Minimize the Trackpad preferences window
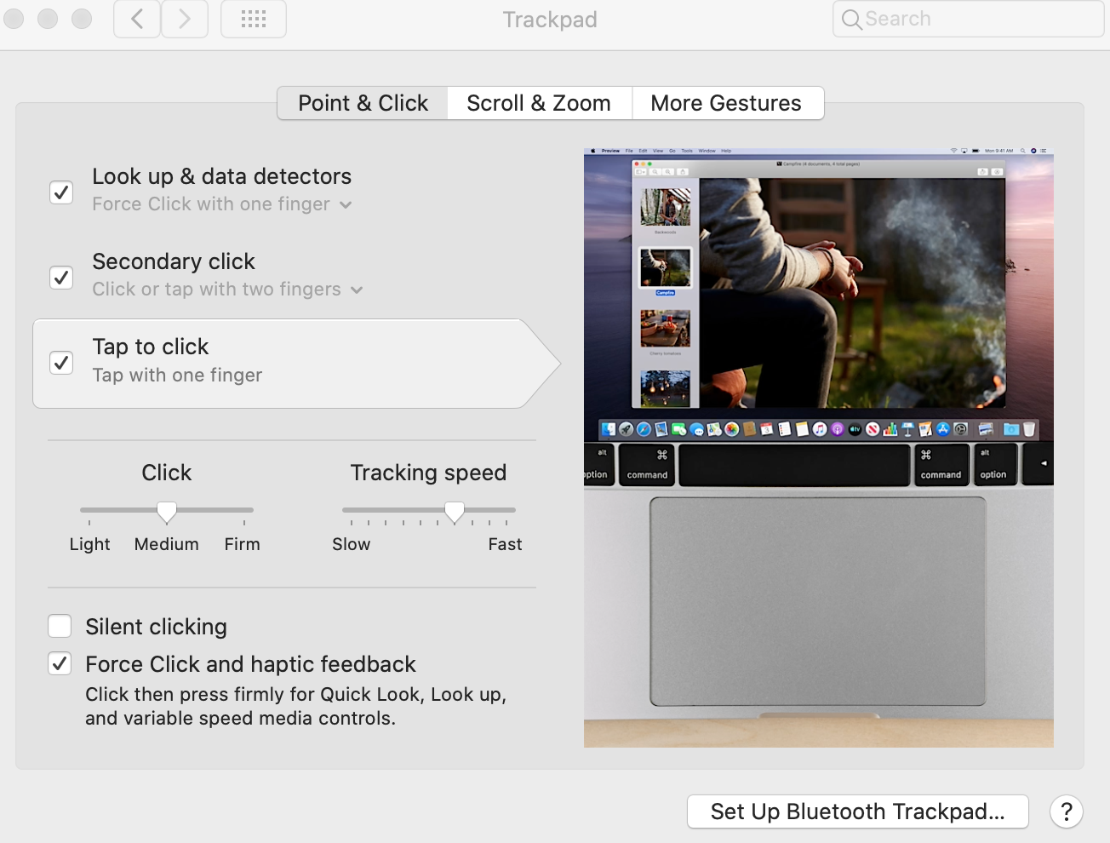Image resolution: width=1110 pixels, height=843 pixels. 48,18
